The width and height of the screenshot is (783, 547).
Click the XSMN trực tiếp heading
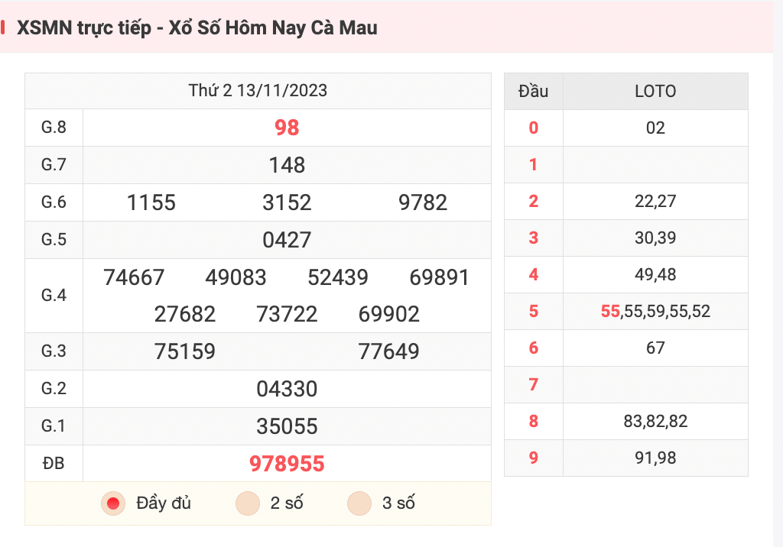(x=197, y=28)
